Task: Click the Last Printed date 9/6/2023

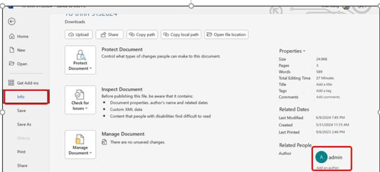Action: click(330, 132)
